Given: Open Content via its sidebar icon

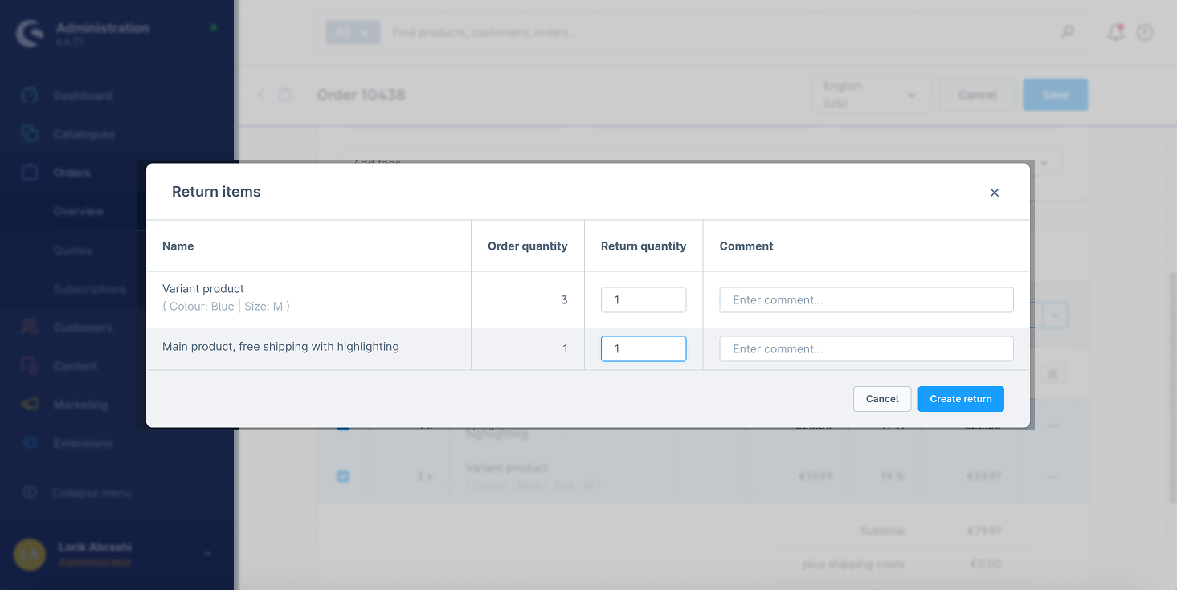Looking at the screenshot, I should click(30, 366).
